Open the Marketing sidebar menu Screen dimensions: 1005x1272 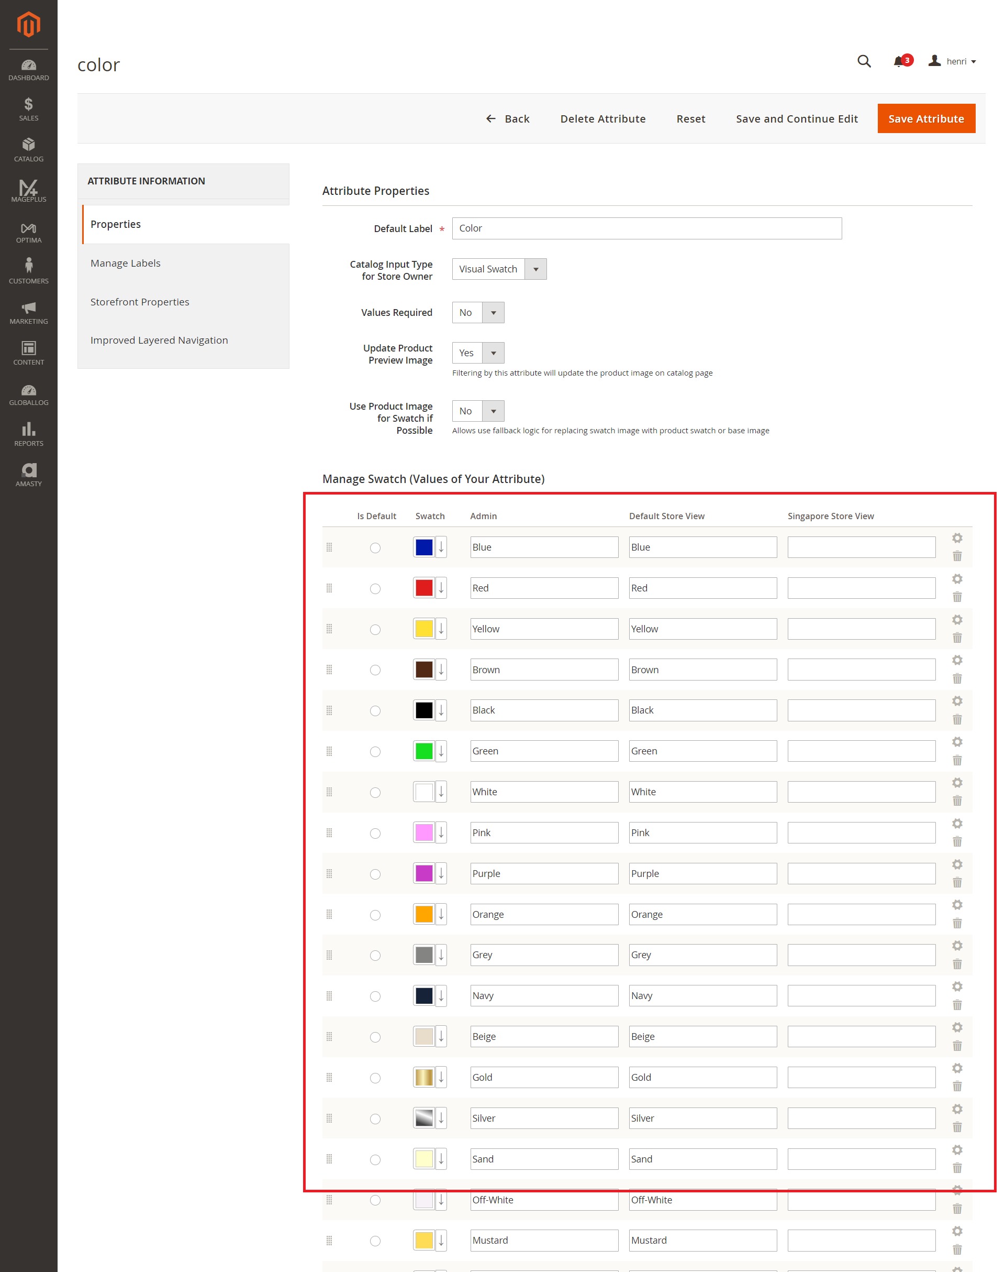[x=28, y=312]
